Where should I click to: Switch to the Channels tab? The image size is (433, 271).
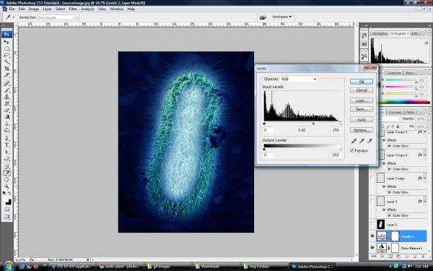click(395, 112)
